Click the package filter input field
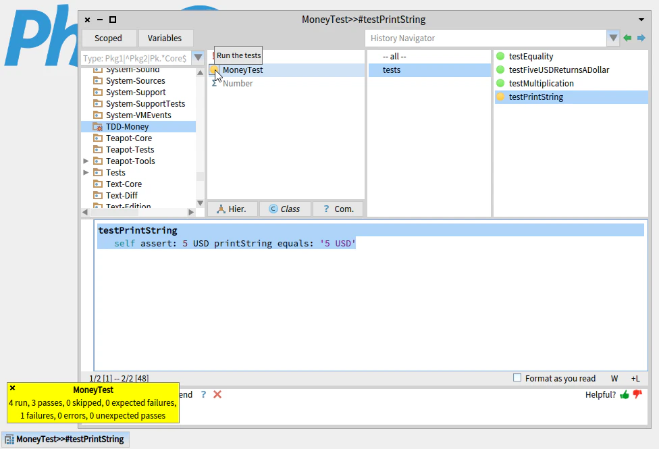This screenshot has height=449, width=659. [136, 58]
